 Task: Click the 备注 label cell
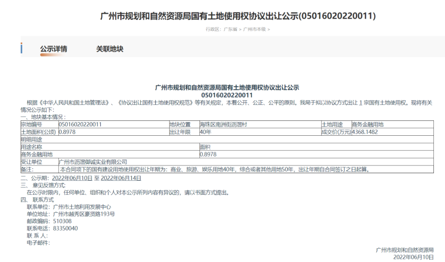pos(40,169)
